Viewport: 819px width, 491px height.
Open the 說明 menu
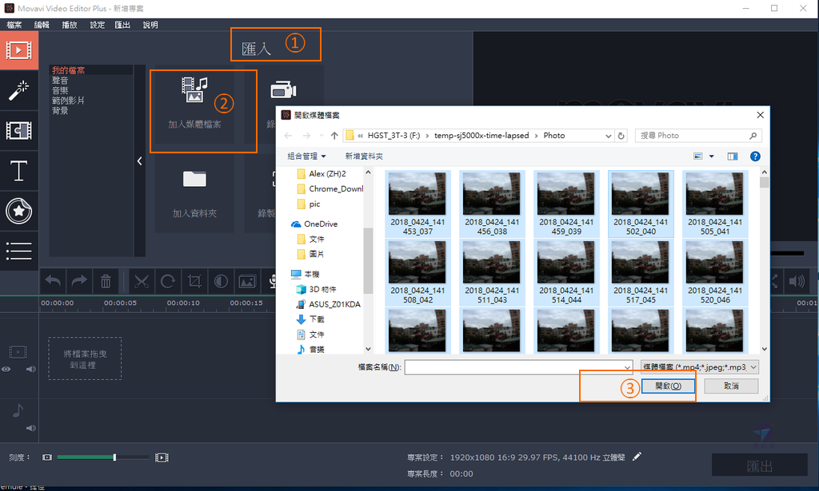(150, 25)
